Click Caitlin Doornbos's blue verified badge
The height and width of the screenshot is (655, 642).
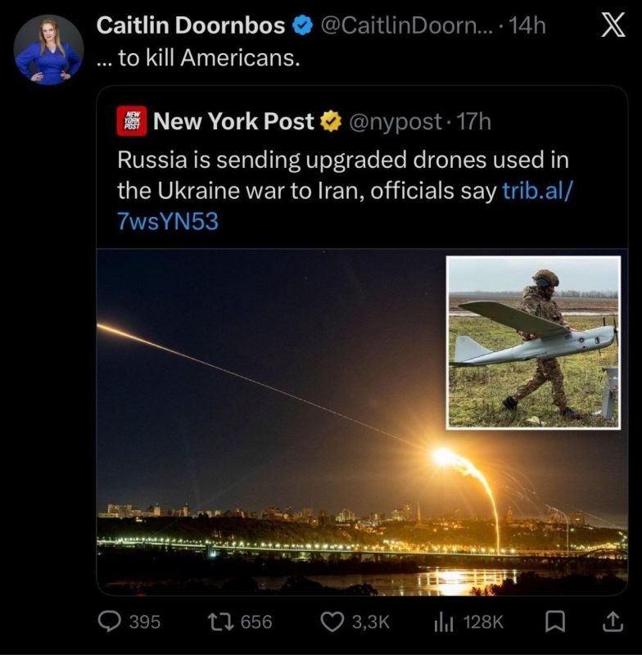(x=303, y=25)
